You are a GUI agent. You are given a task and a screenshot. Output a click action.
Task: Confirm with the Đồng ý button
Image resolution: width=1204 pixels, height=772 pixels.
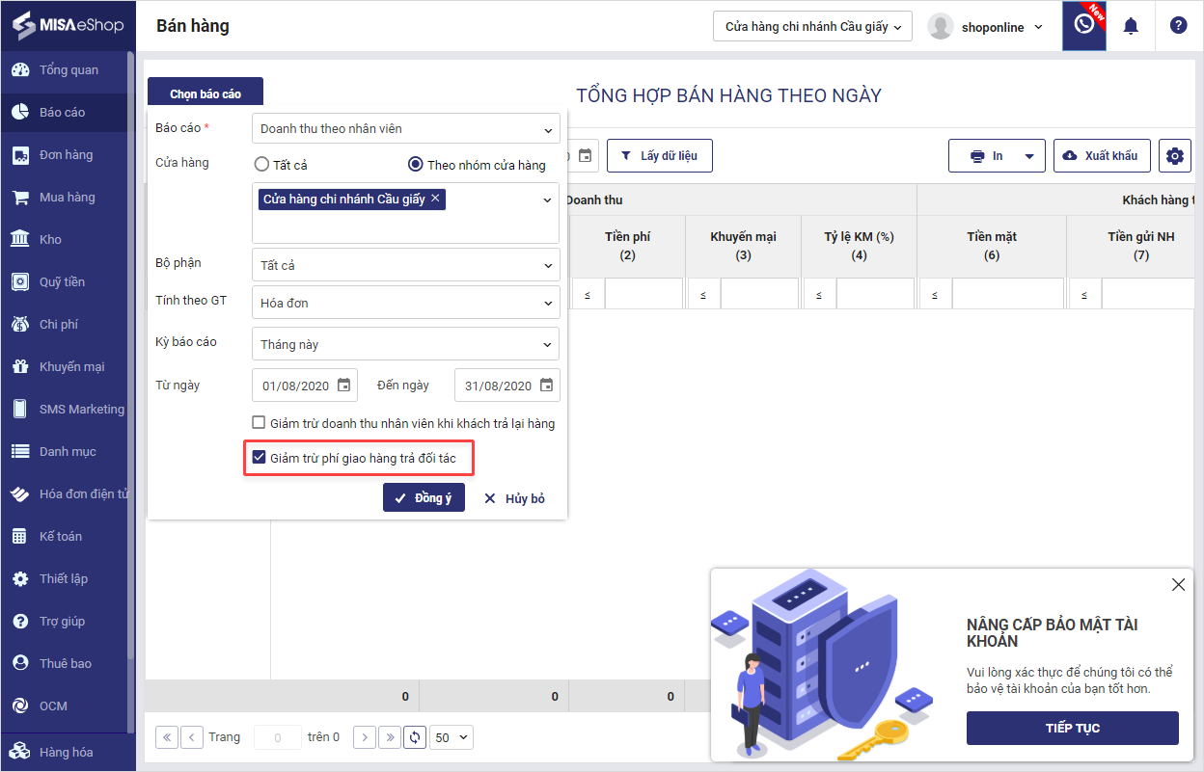(424, 498)
